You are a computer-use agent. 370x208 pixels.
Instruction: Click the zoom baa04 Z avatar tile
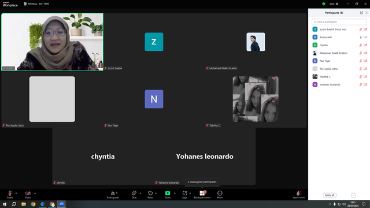[x=154, y=42]
